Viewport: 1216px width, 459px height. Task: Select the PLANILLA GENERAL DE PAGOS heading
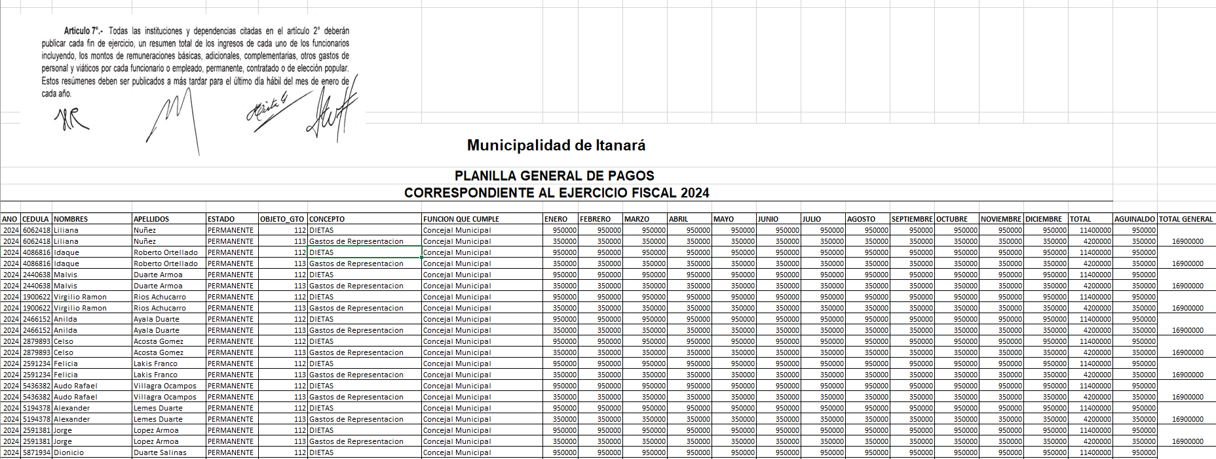tap(554, 175)
